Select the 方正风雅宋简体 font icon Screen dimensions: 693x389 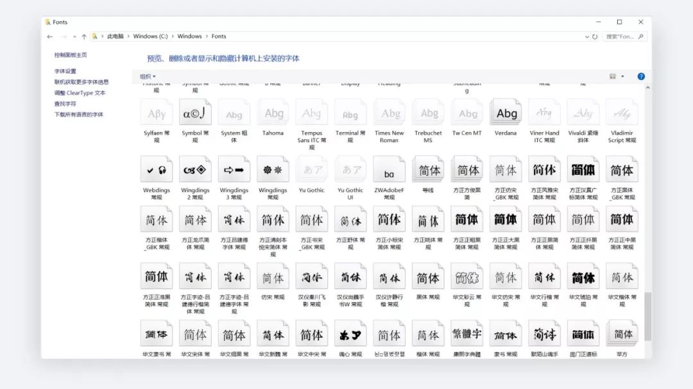(544, 169)
